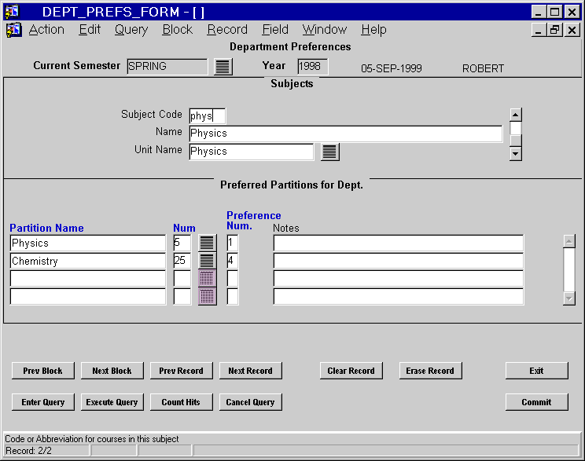The width and height of the screenshot is (585, 461).
Task: Select the Physics partition name field
Action: pos(88,243)
